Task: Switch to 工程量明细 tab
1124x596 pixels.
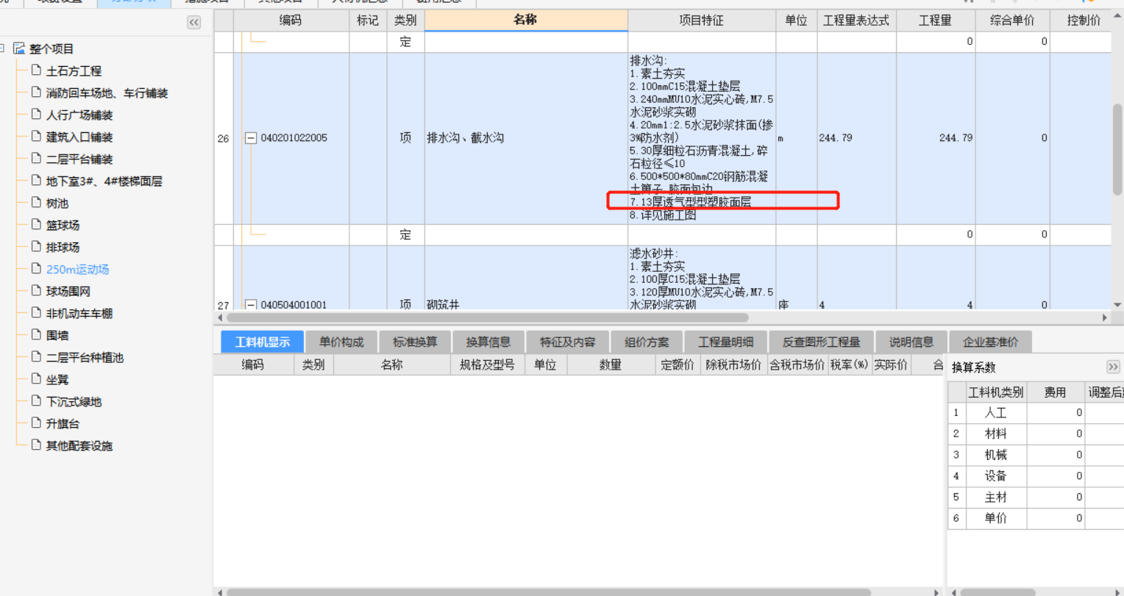Action: (725, 342)
